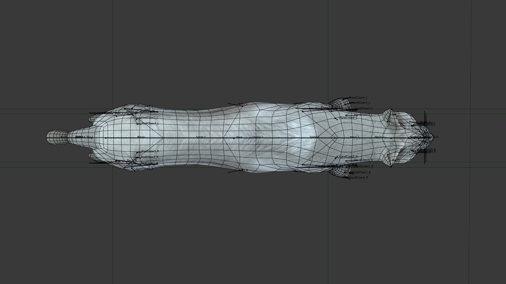Pick the Belly_R bone label

click(243, 170)
